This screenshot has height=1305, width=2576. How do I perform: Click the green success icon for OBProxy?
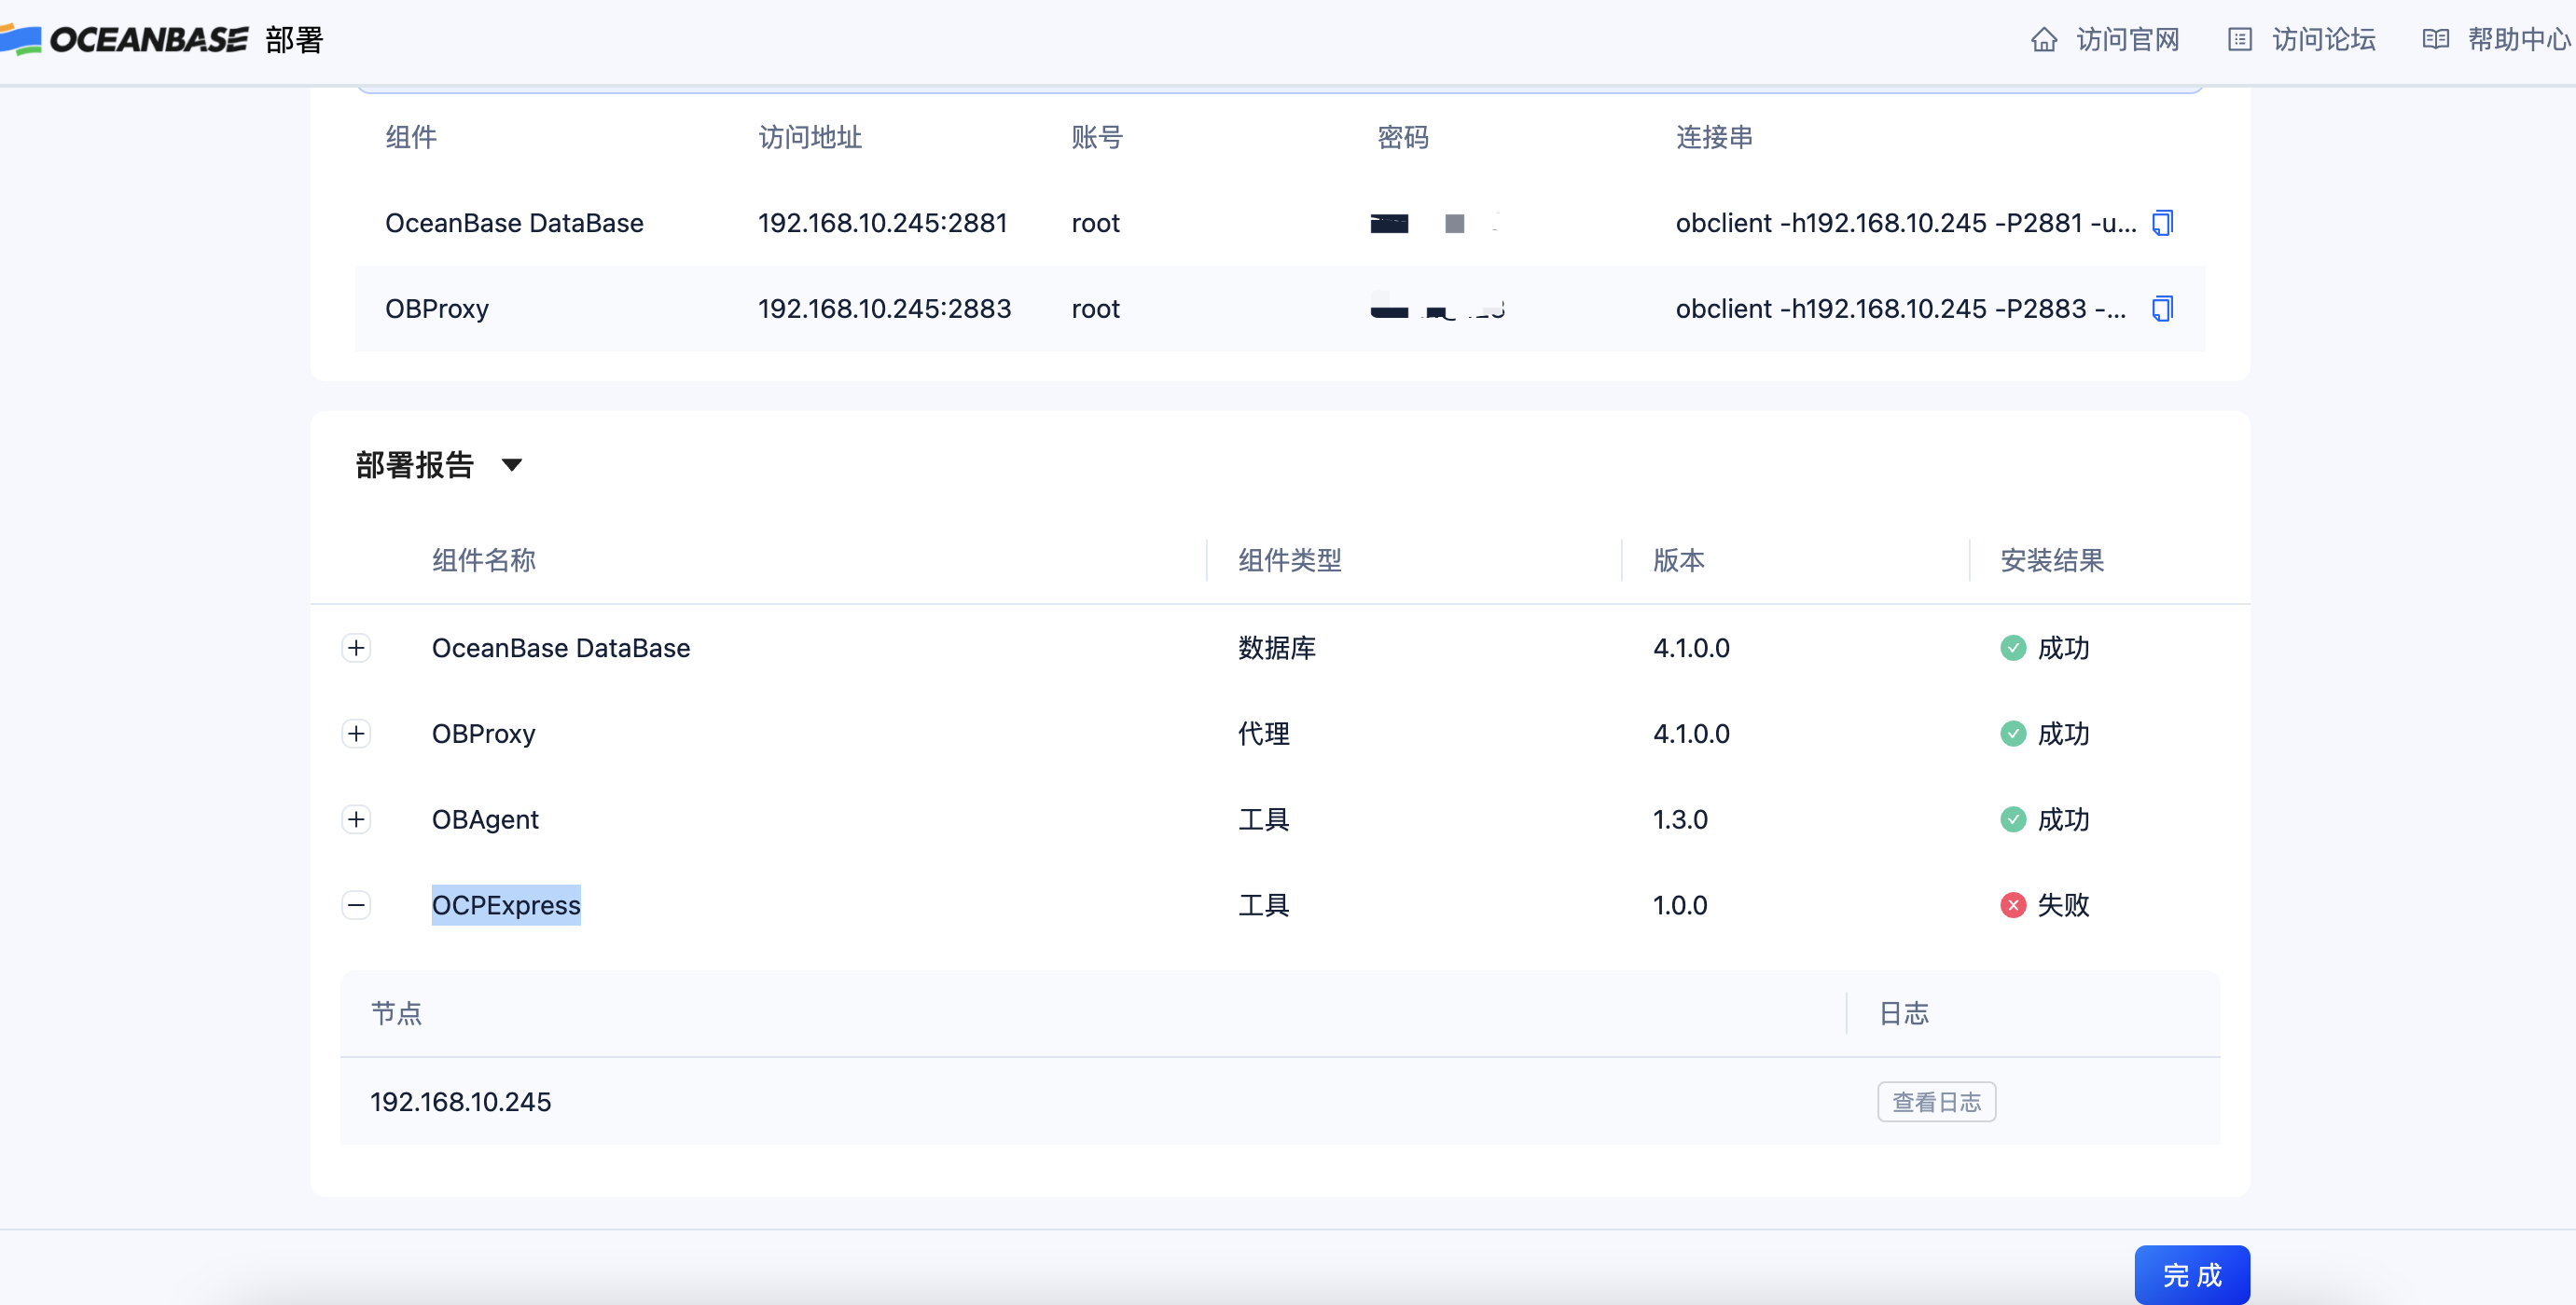coord(2013,735)
